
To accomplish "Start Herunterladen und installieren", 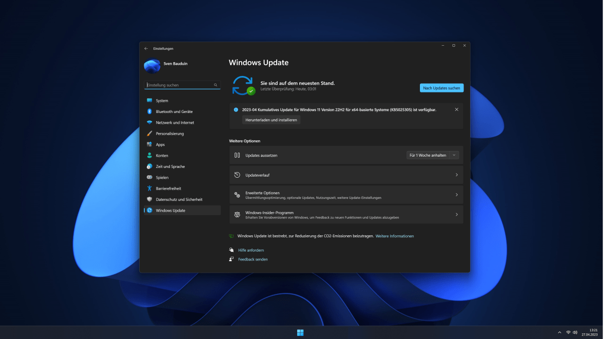I will [271, 120].
